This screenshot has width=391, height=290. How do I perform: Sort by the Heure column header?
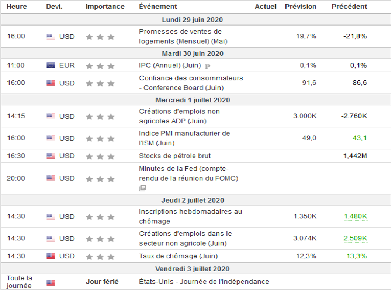coord(17,7)
